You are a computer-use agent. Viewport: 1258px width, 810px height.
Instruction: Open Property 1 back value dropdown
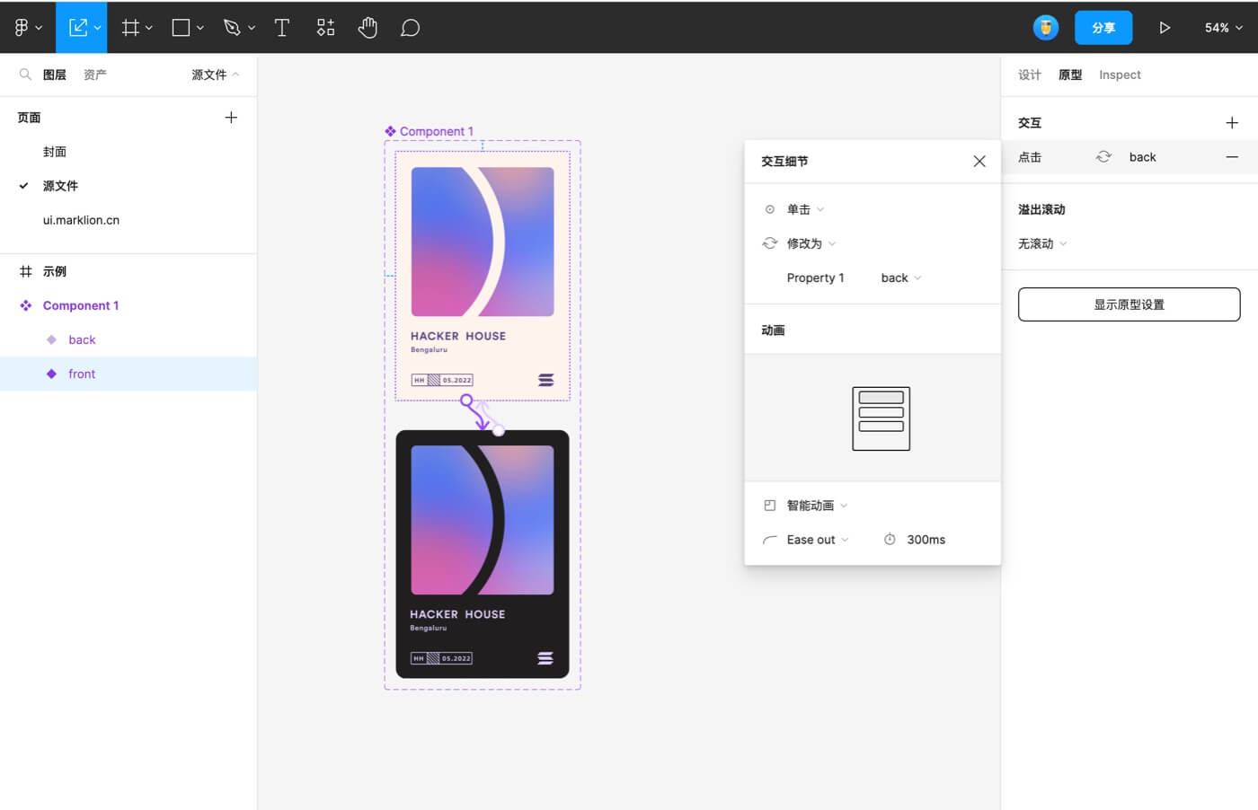coord(901,277)
